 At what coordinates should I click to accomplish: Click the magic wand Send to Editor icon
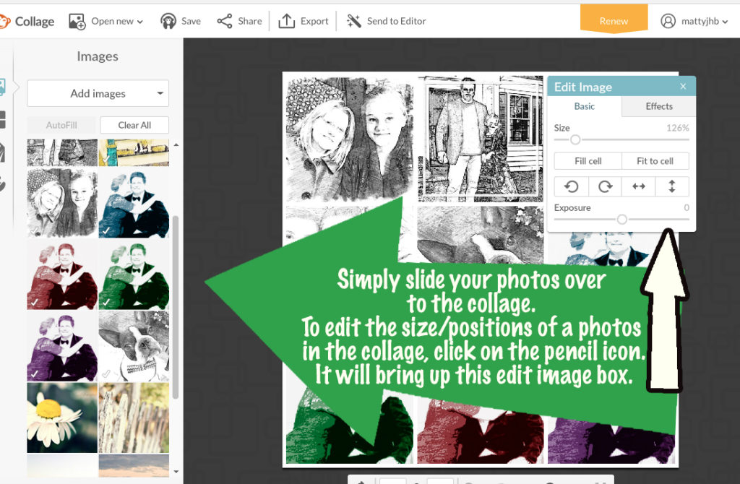tap(354, 21)
